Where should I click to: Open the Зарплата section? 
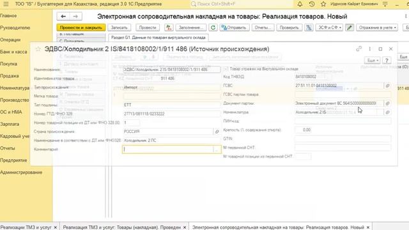(10, 124)
